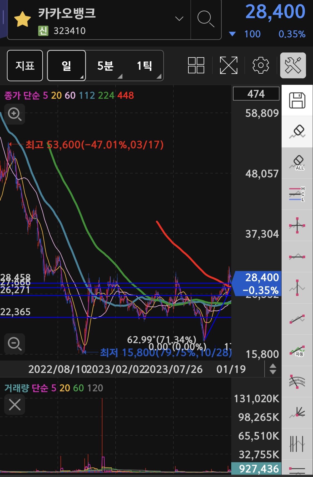Click the 최저 15,800 low label
Viewport: 313px width, 477px height.
coord(166,353)
